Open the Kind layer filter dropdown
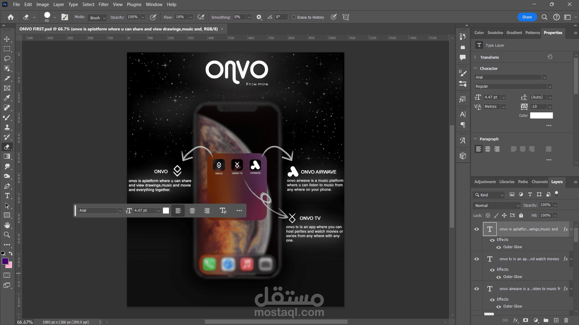This screenshot has height=325, width=579. tap(488, 195)
